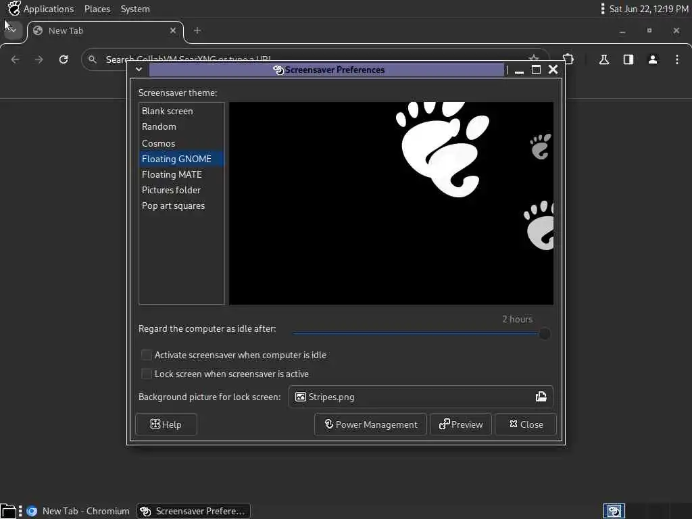The image size is (692, 519).
Task: Switch to the New Tab browser tab
Action: tap(105, 31)
